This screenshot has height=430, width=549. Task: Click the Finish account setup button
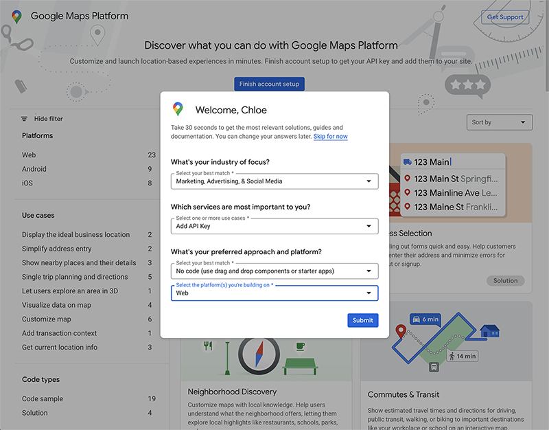click(269, 84)
